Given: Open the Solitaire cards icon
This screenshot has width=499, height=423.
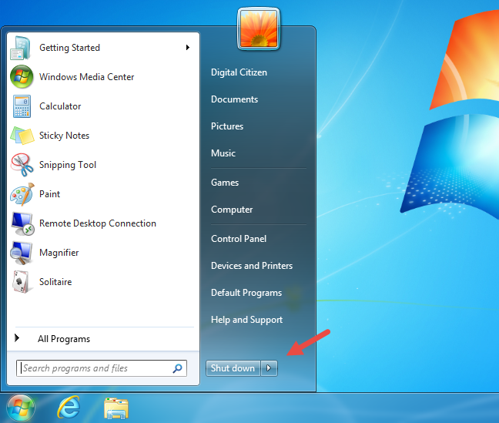Looking at the screenshot, I should tap(22, 282).
